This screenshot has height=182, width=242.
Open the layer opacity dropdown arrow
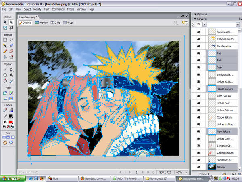pos(204,24)
